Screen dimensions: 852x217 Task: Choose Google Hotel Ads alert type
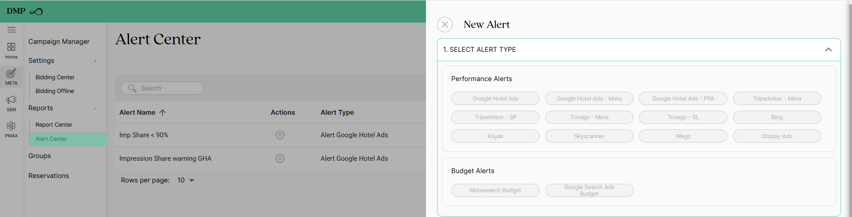coord(495,98)
